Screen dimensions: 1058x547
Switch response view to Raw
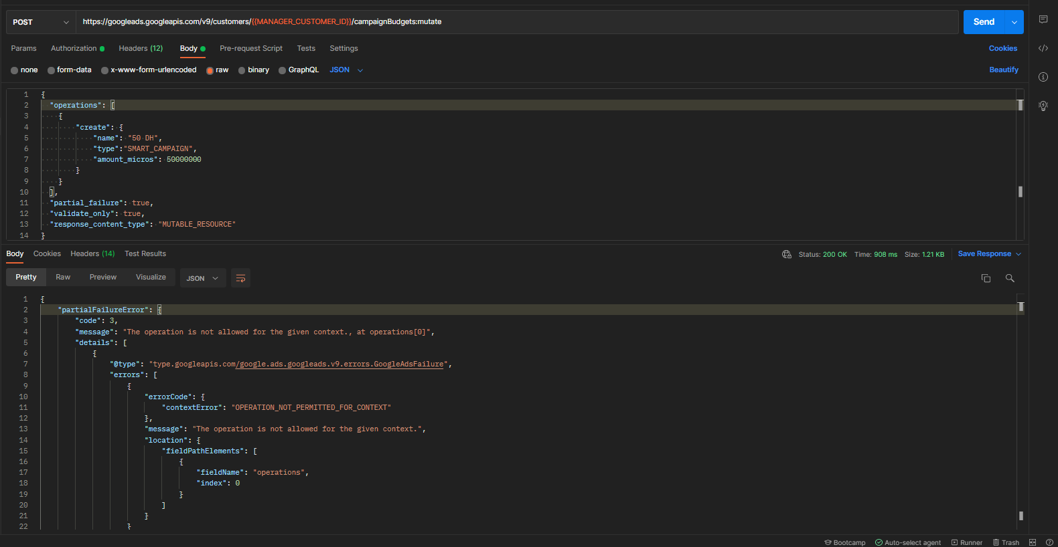pyautogui.click(x=63, y=278)
